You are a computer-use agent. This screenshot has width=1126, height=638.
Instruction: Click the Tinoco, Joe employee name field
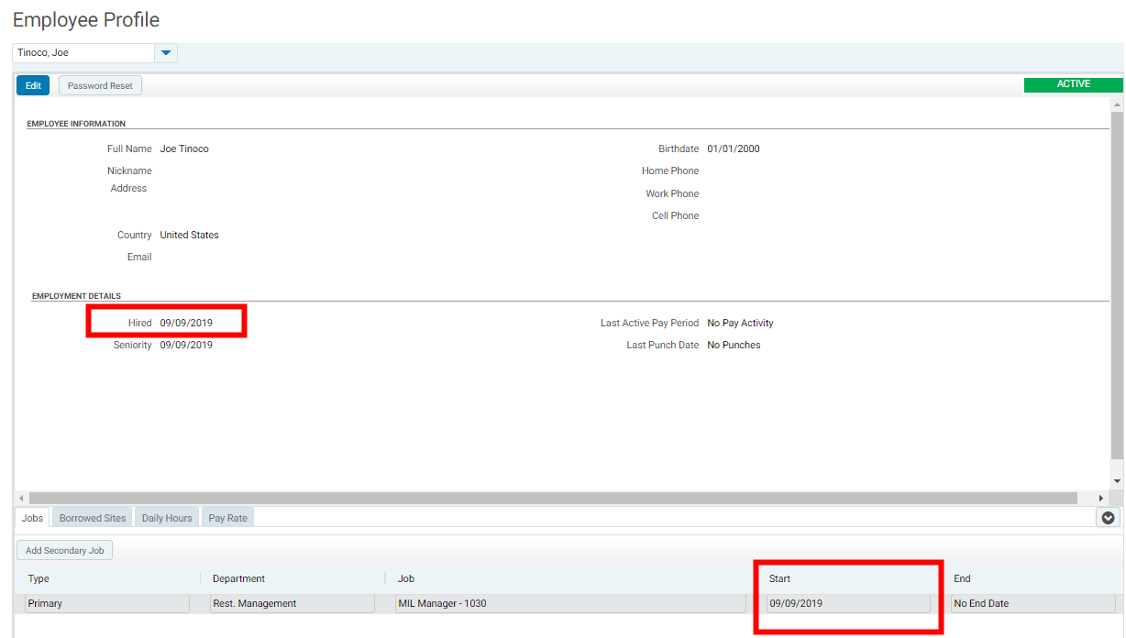point(83,53)
